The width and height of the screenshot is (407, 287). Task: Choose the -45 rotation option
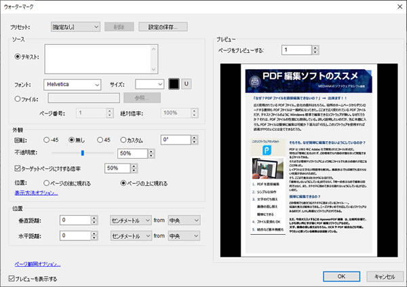click(x=47, y=139)
